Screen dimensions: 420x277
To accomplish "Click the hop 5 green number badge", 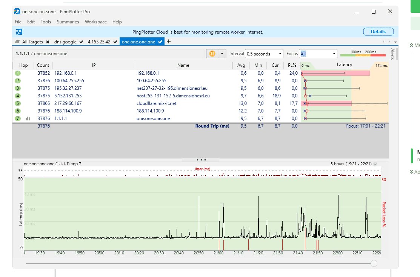I will [18, 103].
